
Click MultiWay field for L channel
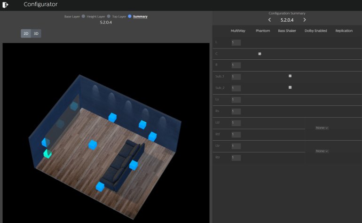click(236, 42)
